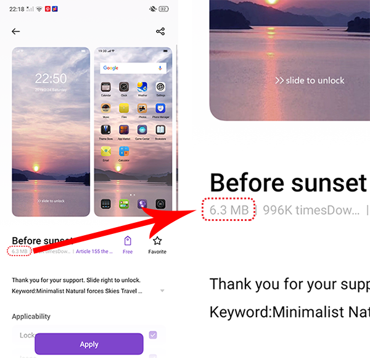Click the Before sunset theme title

pyautogui.click(x=43, y=241)
